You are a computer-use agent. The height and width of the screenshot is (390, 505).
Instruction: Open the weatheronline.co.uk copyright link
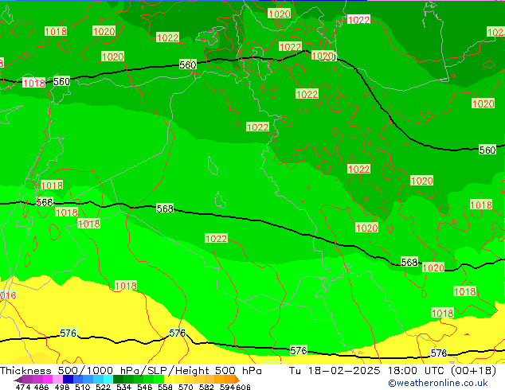(438, 383)
